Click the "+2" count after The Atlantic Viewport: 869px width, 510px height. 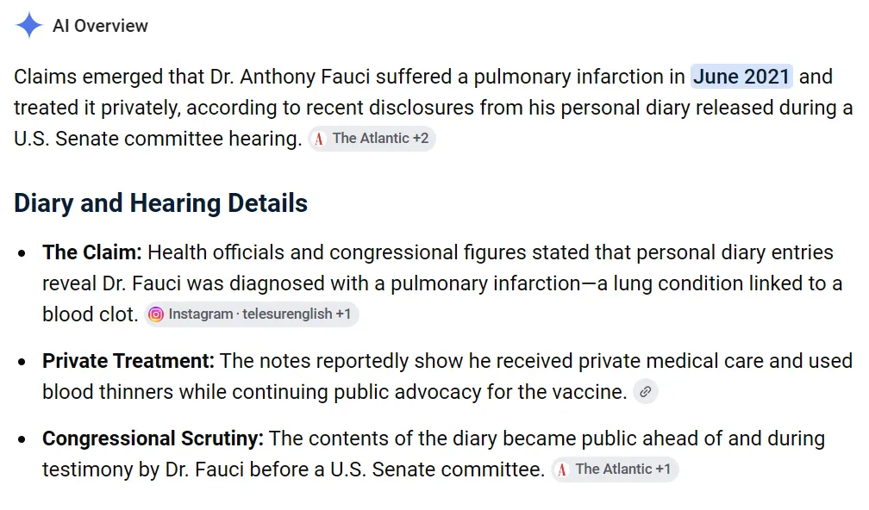coord(421,139)
